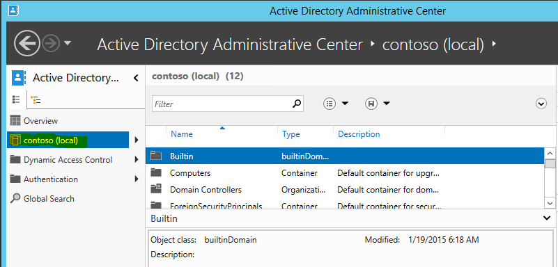Screen dimensions: 558x267
Task: Click 'Default container for upgr...' description
Action: coord(388,173)
